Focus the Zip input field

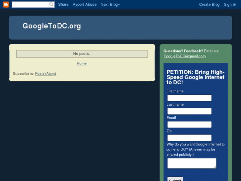point(189,138)
